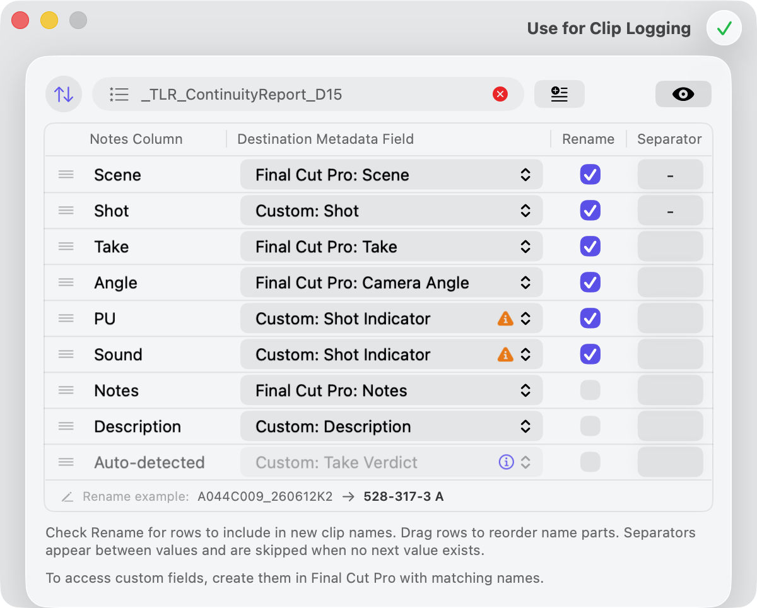Click the Shot row separator field
This screenshot has height=608, width=757.
[x=670, y=211]
